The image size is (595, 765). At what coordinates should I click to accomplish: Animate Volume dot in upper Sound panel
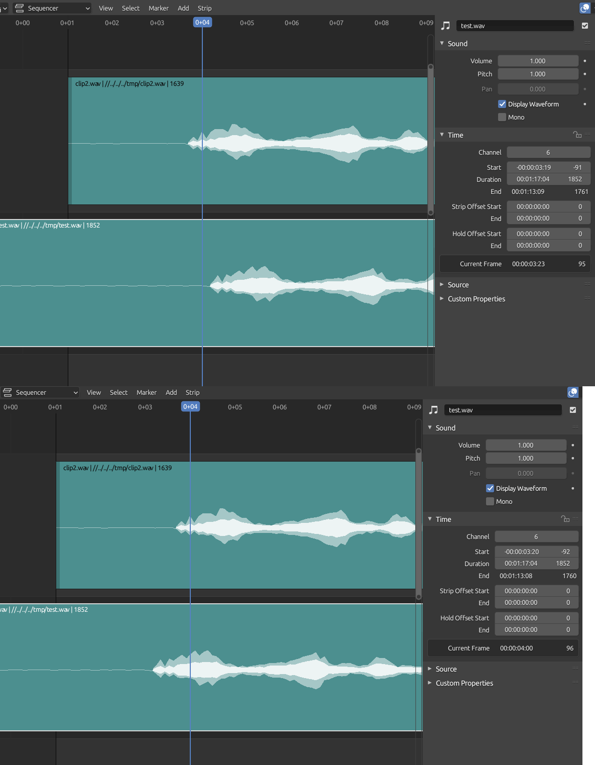tap(585, 61)
